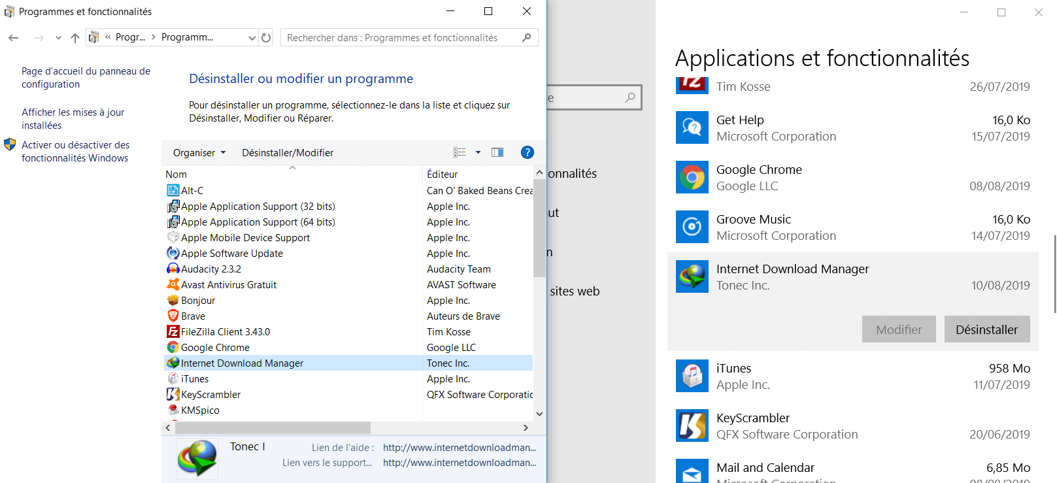Click the search box in Programmes window

tap(409, 38)
